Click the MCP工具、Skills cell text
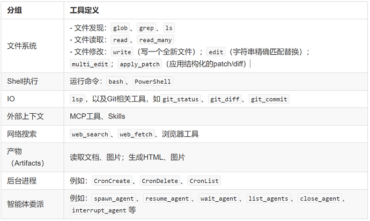The width and height of the screenshot is (370, 221). (x=98, y=116)
